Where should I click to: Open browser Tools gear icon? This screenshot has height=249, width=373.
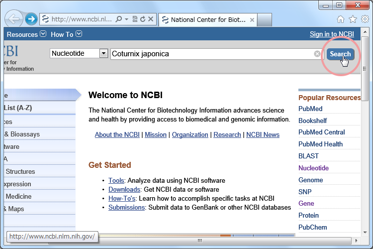(365, 19)
